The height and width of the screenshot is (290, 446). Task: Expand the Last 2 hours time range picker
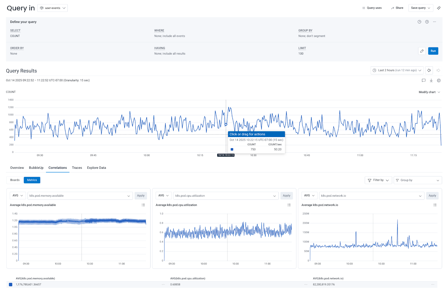point(397,70)
